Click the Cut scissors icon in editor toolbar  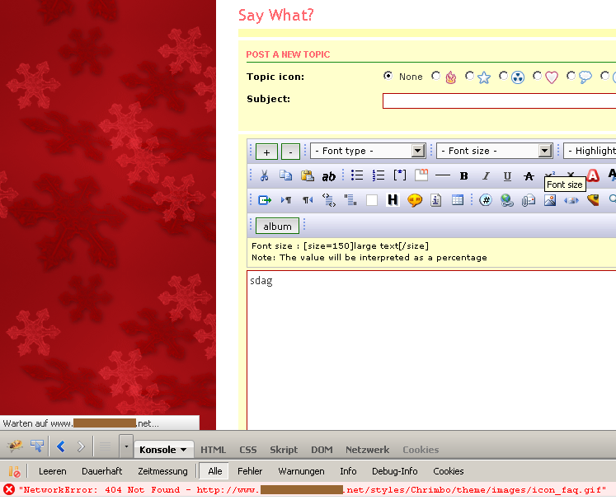coord(265,175)
